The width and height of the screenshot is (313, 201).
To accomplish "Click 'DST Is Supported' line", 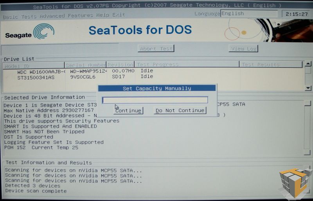I will tap(29, 137).
